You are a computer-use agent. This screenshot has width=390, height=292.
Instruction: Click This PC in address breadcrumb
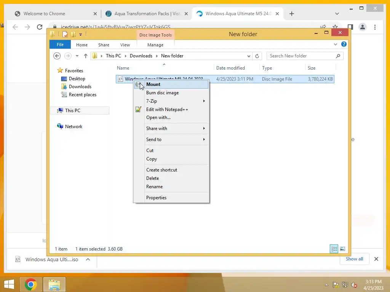tap(113, 56)
